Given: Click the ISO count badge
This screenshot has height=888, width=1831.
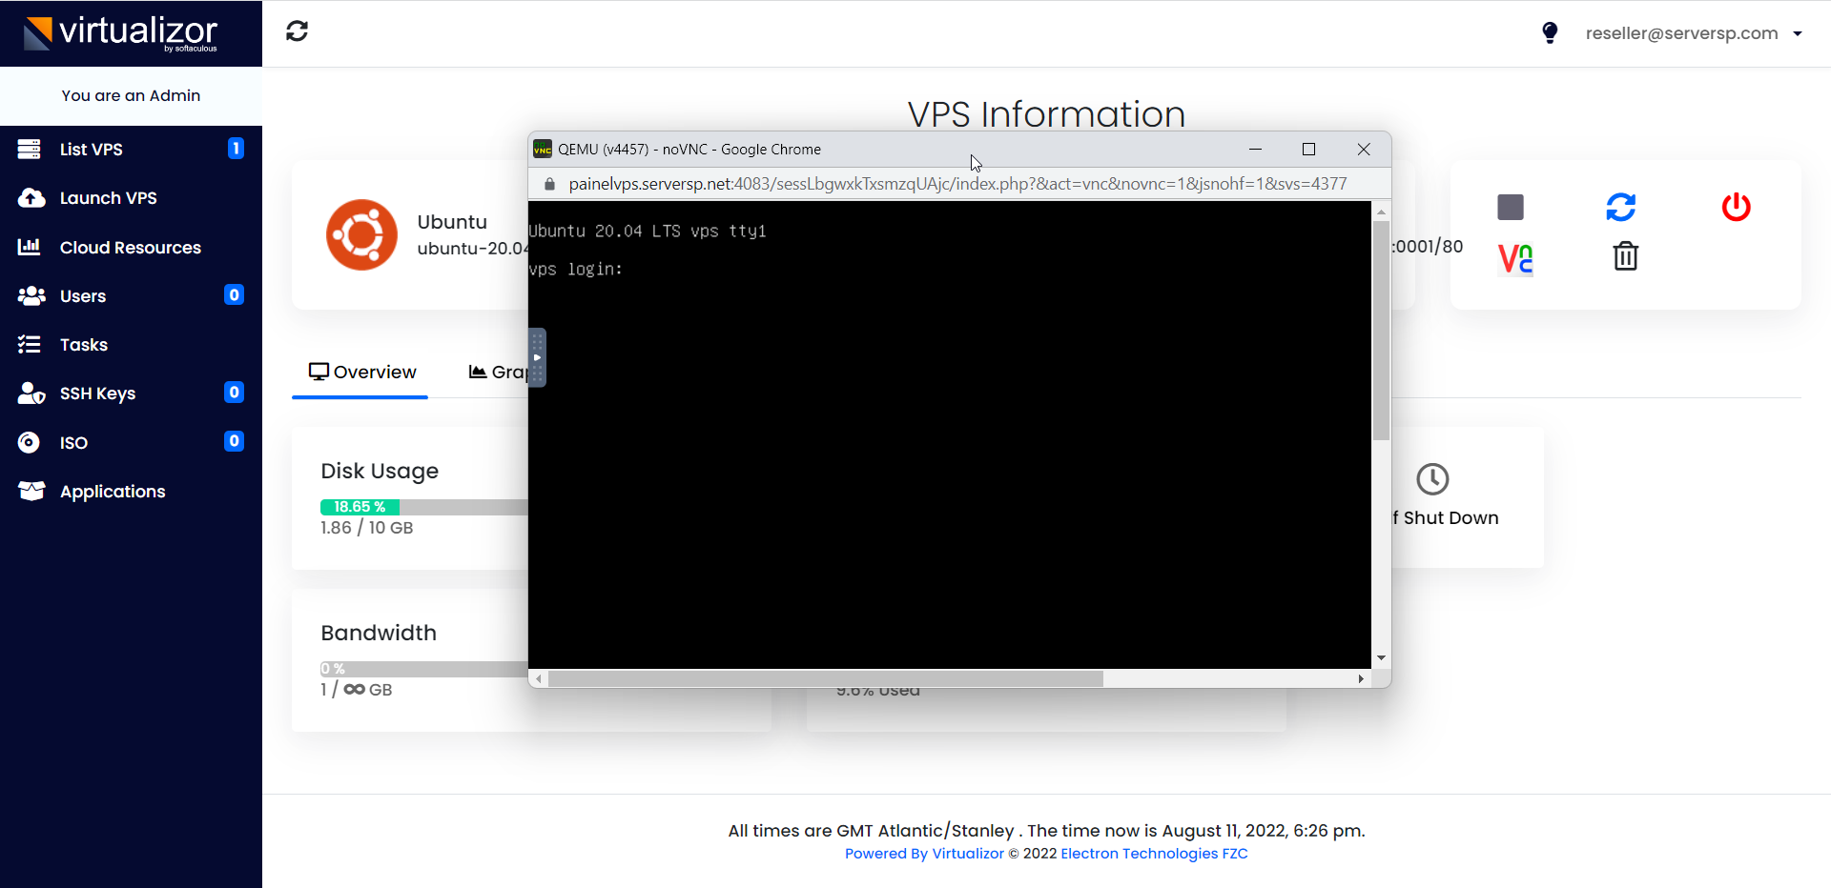Looking at the screenshot, I should [234, 441].
